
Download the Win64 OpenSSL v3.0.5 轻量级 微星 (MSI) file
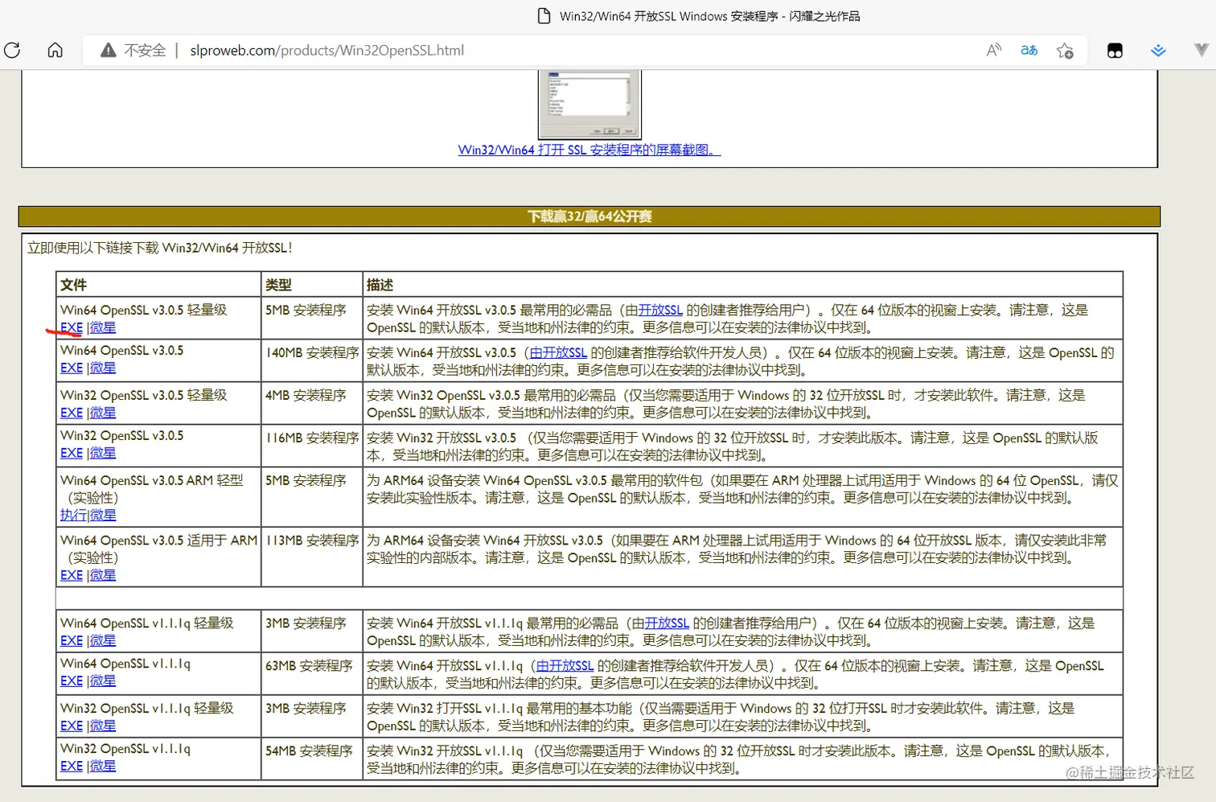click(x=102, y=327)
